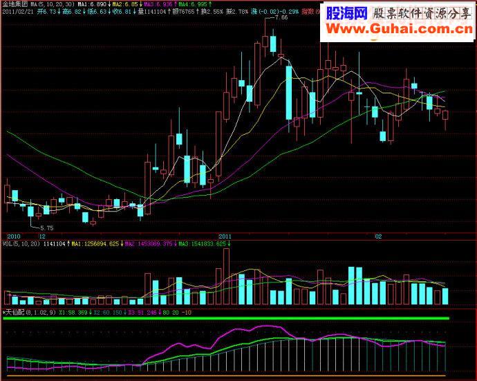Click the 02 month label on time axis
The width and height of the screenshot is (477, 381).
[378, 236]
